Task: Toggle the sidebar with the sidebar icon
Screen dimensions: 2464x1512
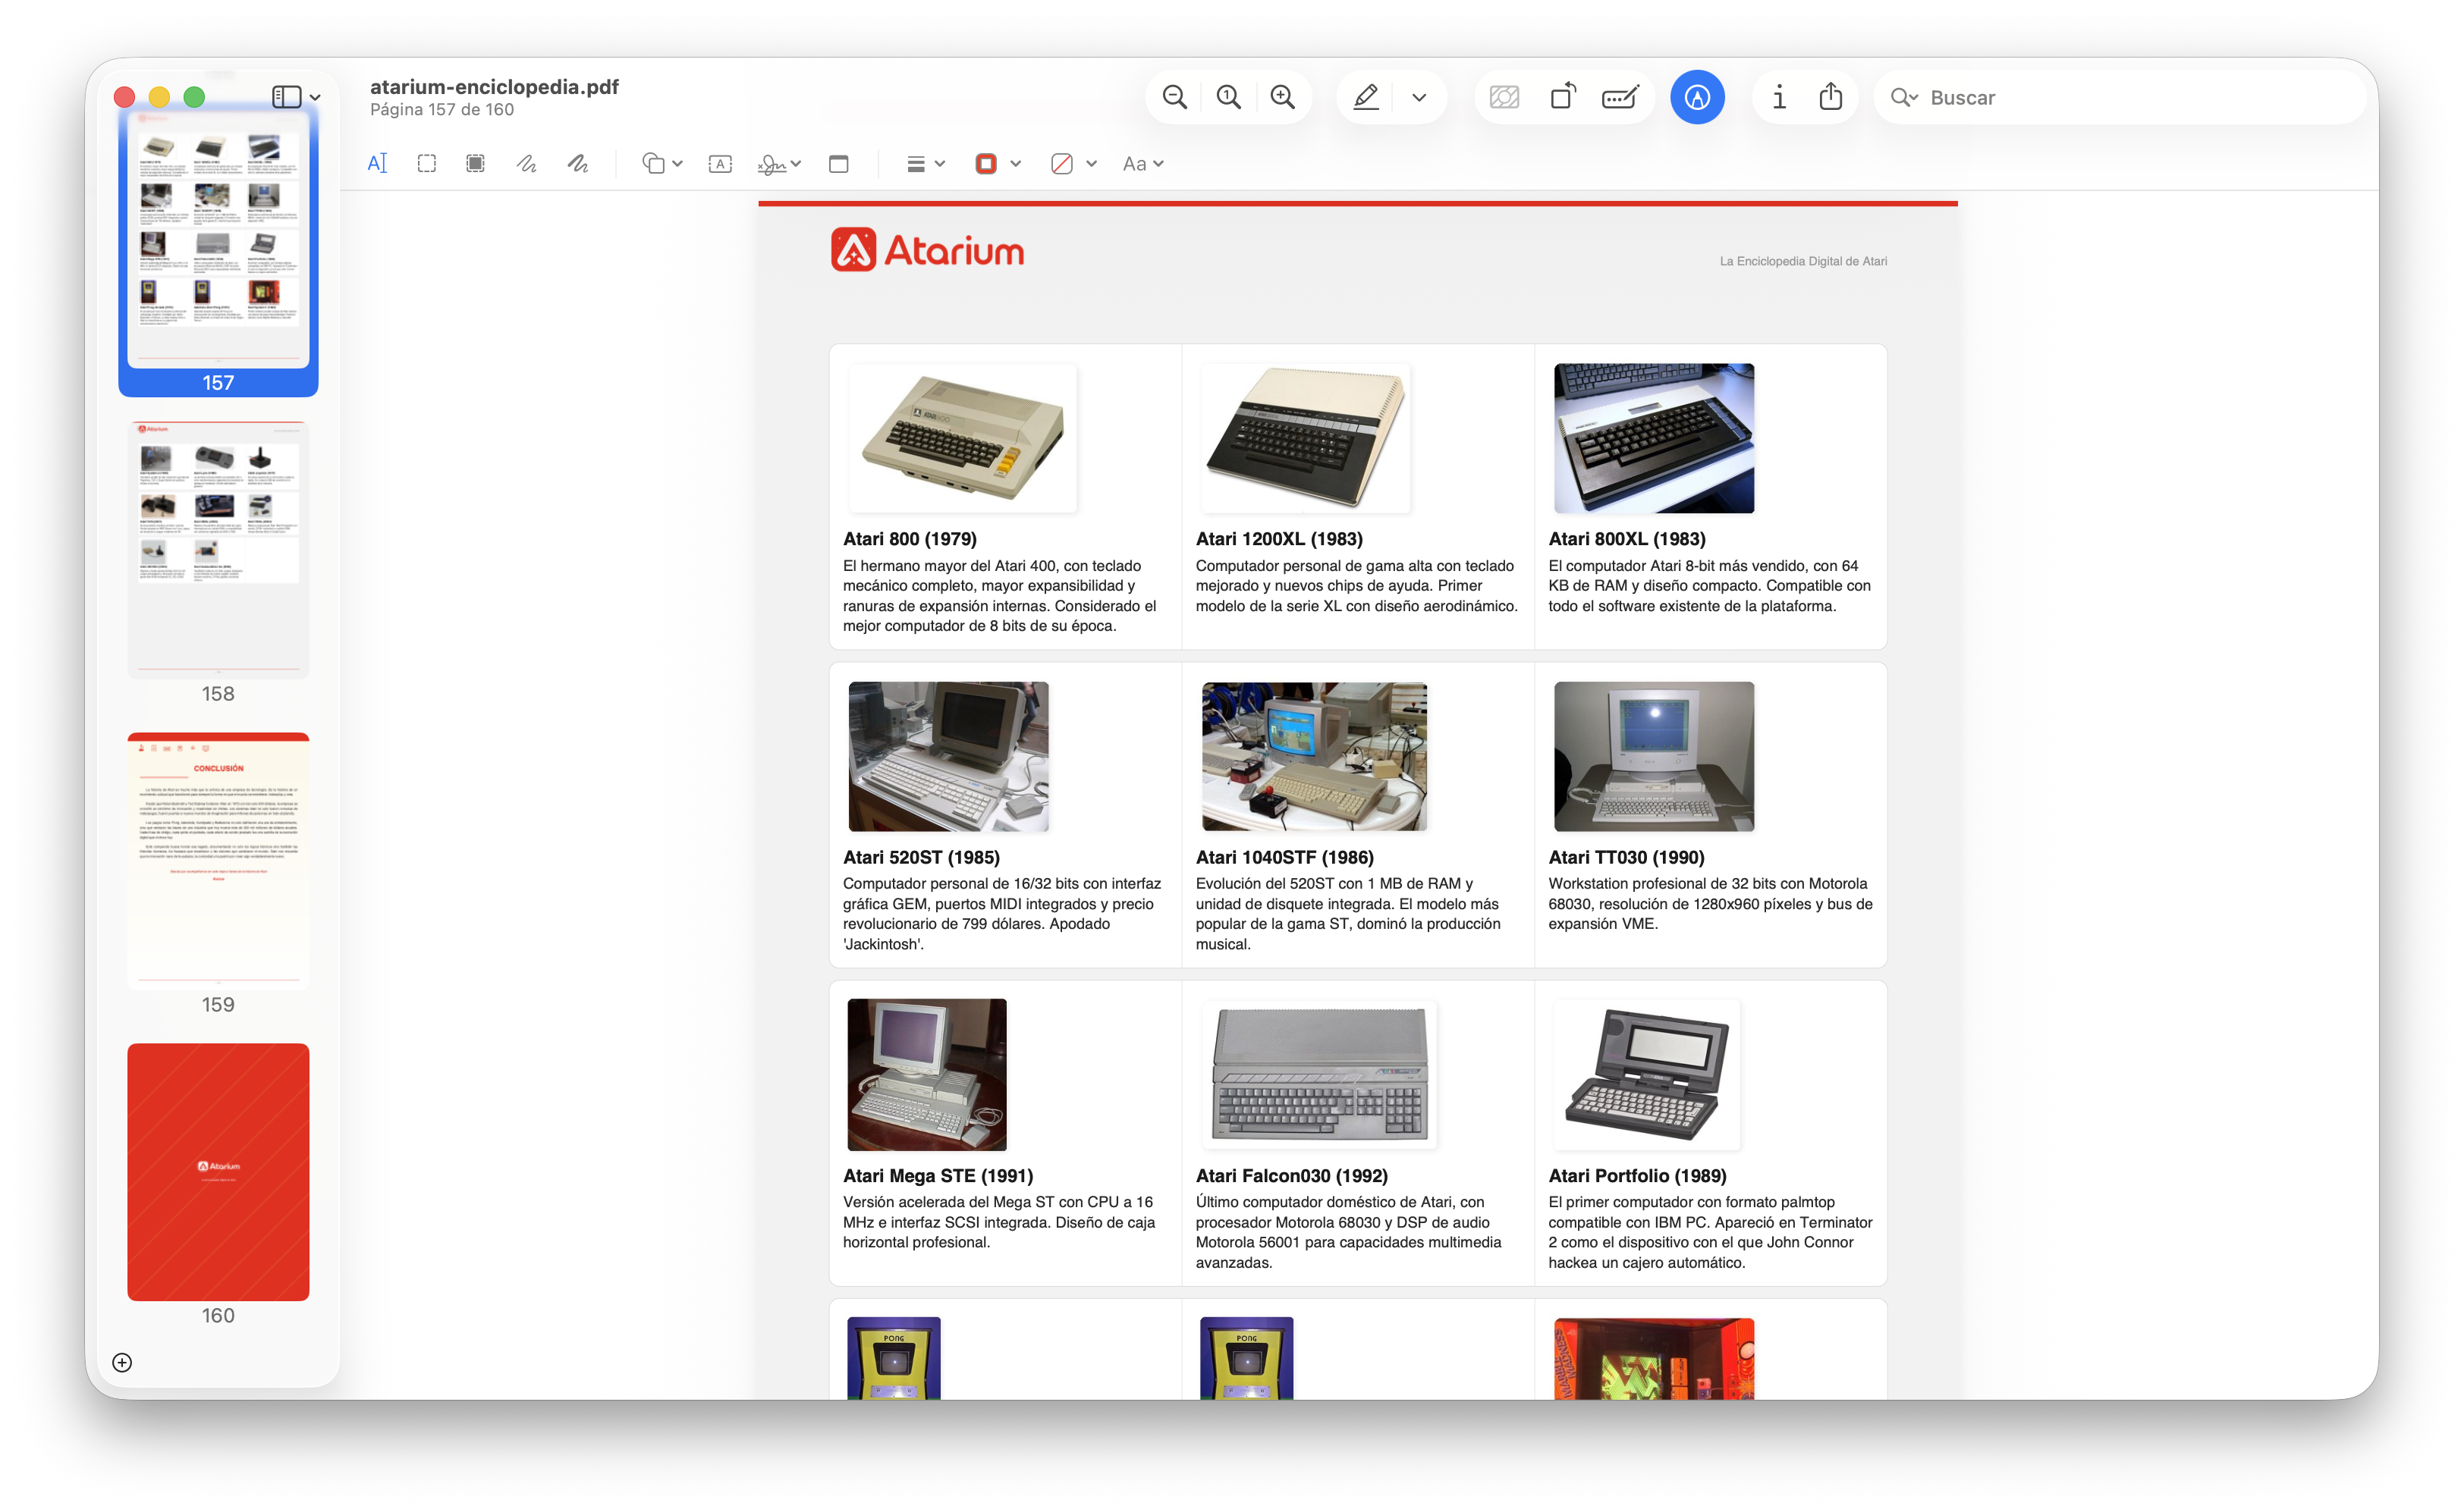Action: (x=286, y=96)
